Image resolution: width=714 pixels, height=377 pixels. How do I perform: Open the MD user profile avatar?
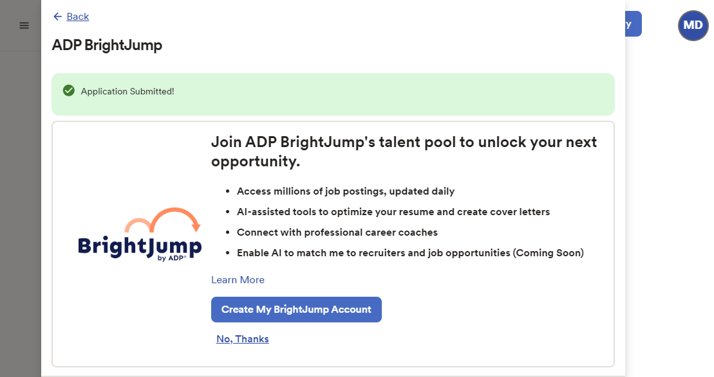pos(693,26)
